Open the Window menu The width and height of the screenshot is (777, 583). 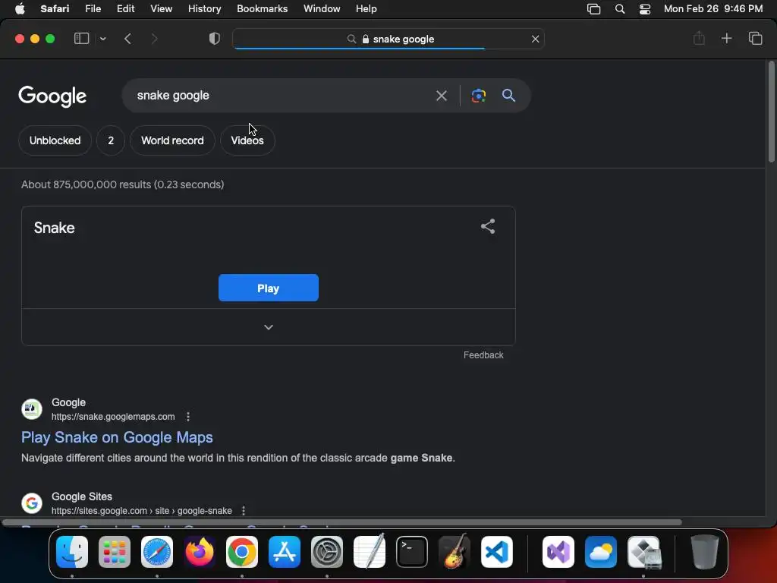(x=322, y=9)
